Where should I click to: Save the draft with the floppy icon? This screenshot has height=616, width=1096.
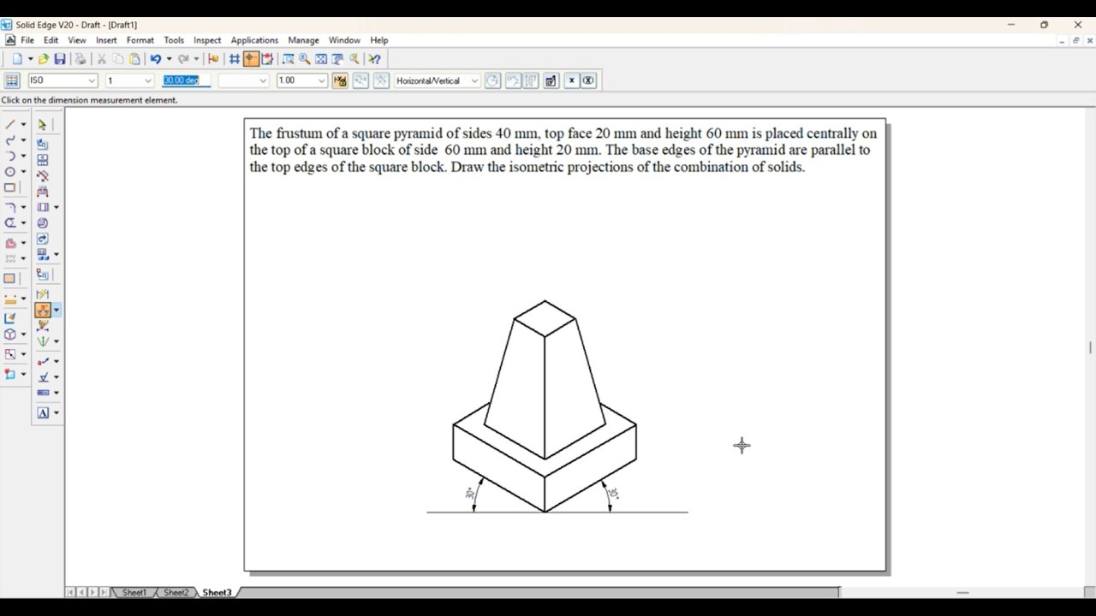(x=60, y=59)
